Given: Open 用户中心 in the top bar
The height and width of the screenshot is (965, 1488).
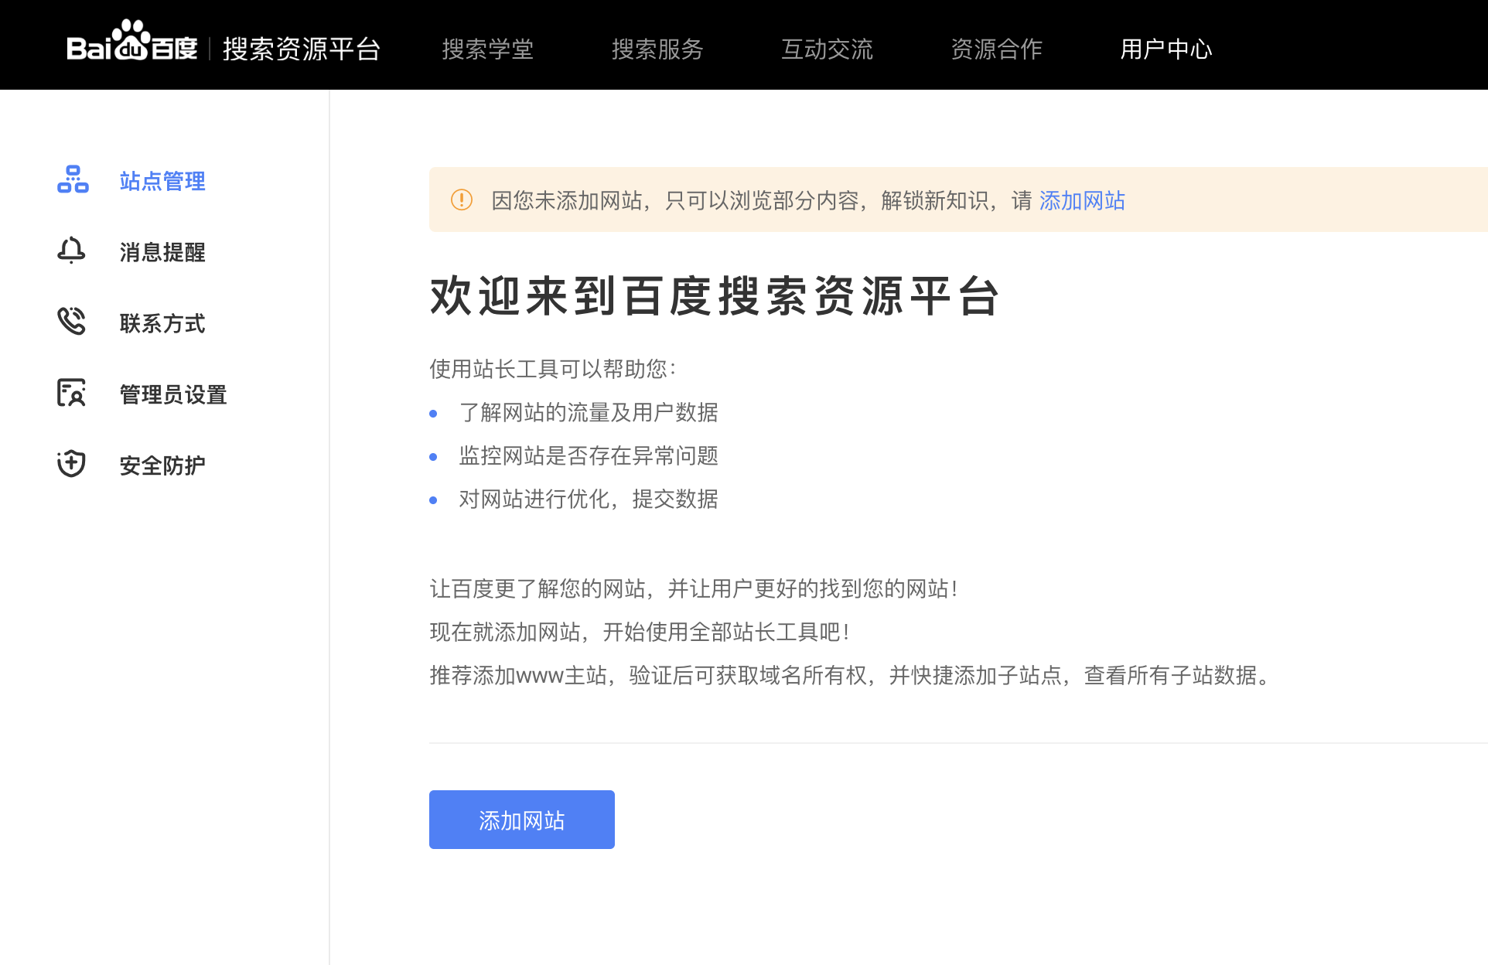Looking at the screenshot, I should click(x=1166, y=49).
